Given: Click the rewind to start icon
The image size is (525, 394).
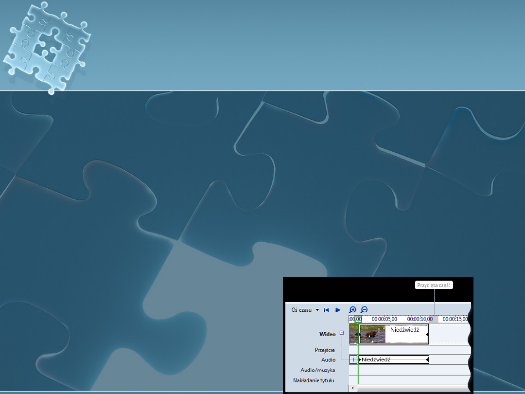Looking at the screenshot, I should point(326,310).
